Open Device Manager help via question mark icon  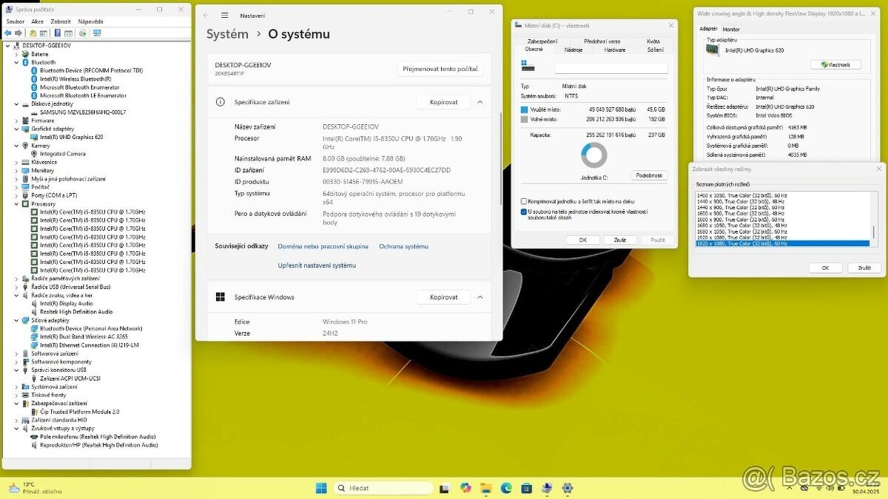(x=58, y=33)
